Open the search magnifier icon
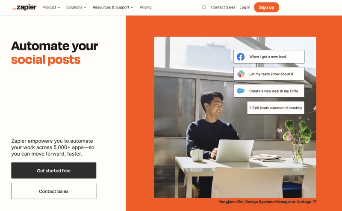 pos(204,7)
